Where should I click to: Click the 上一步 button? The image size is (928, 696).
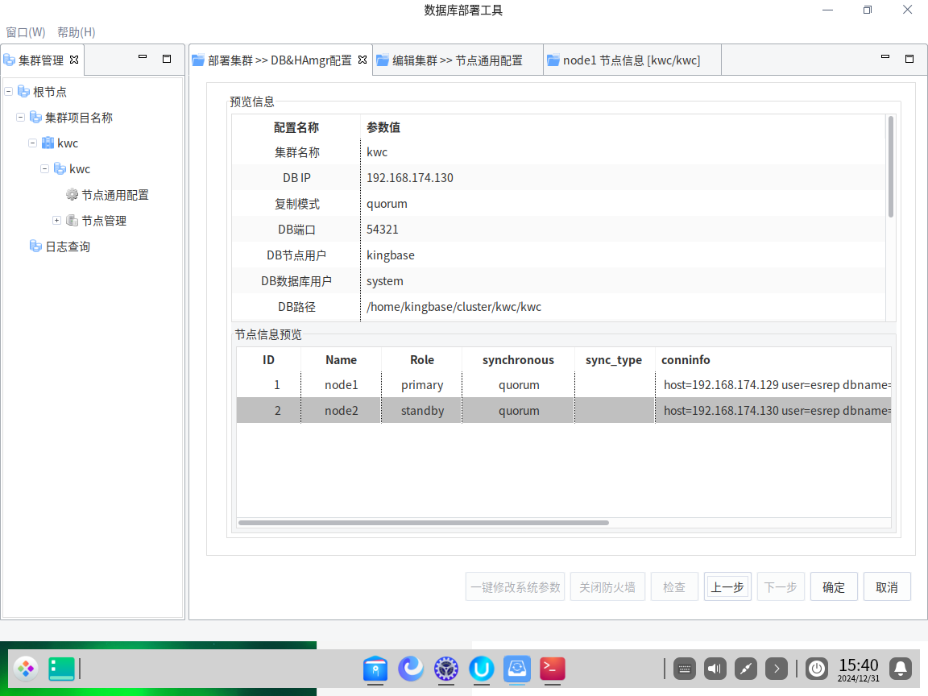point(727,587)
